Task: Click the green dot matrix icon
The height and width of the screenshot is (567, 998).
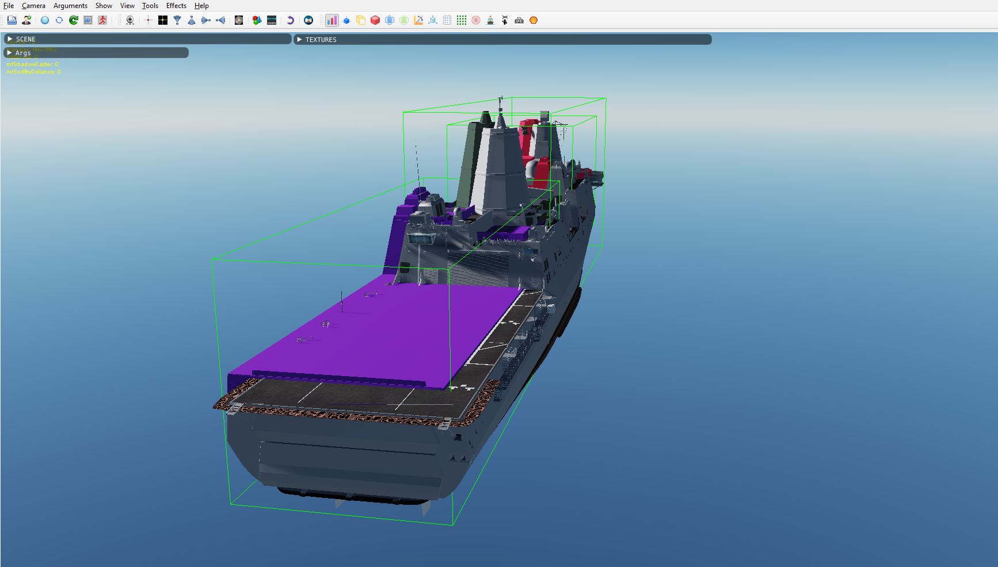Action: (x=462, y=20)
